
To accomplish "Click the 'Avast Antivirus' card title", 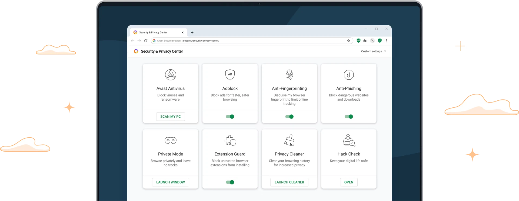I will click(171, 88).
